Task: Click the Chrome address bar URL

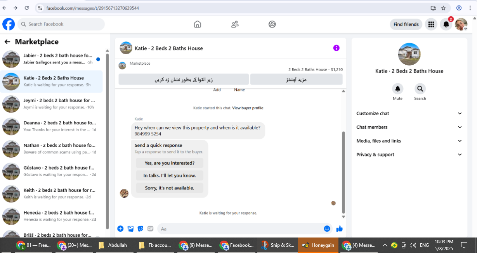Action: [93, 8]
